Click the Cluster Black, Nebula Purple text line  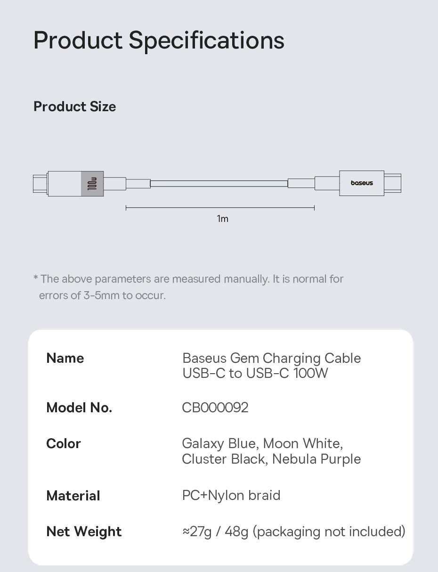(271, 459)
